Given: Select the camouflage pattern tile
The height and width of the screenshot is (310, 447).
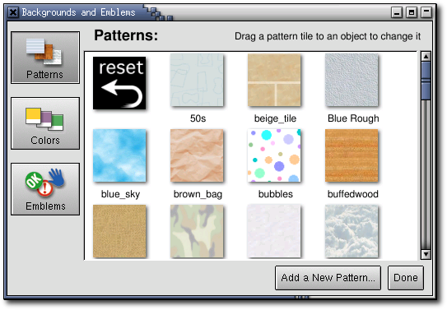Looking at the screenshot, I should 197,231.
